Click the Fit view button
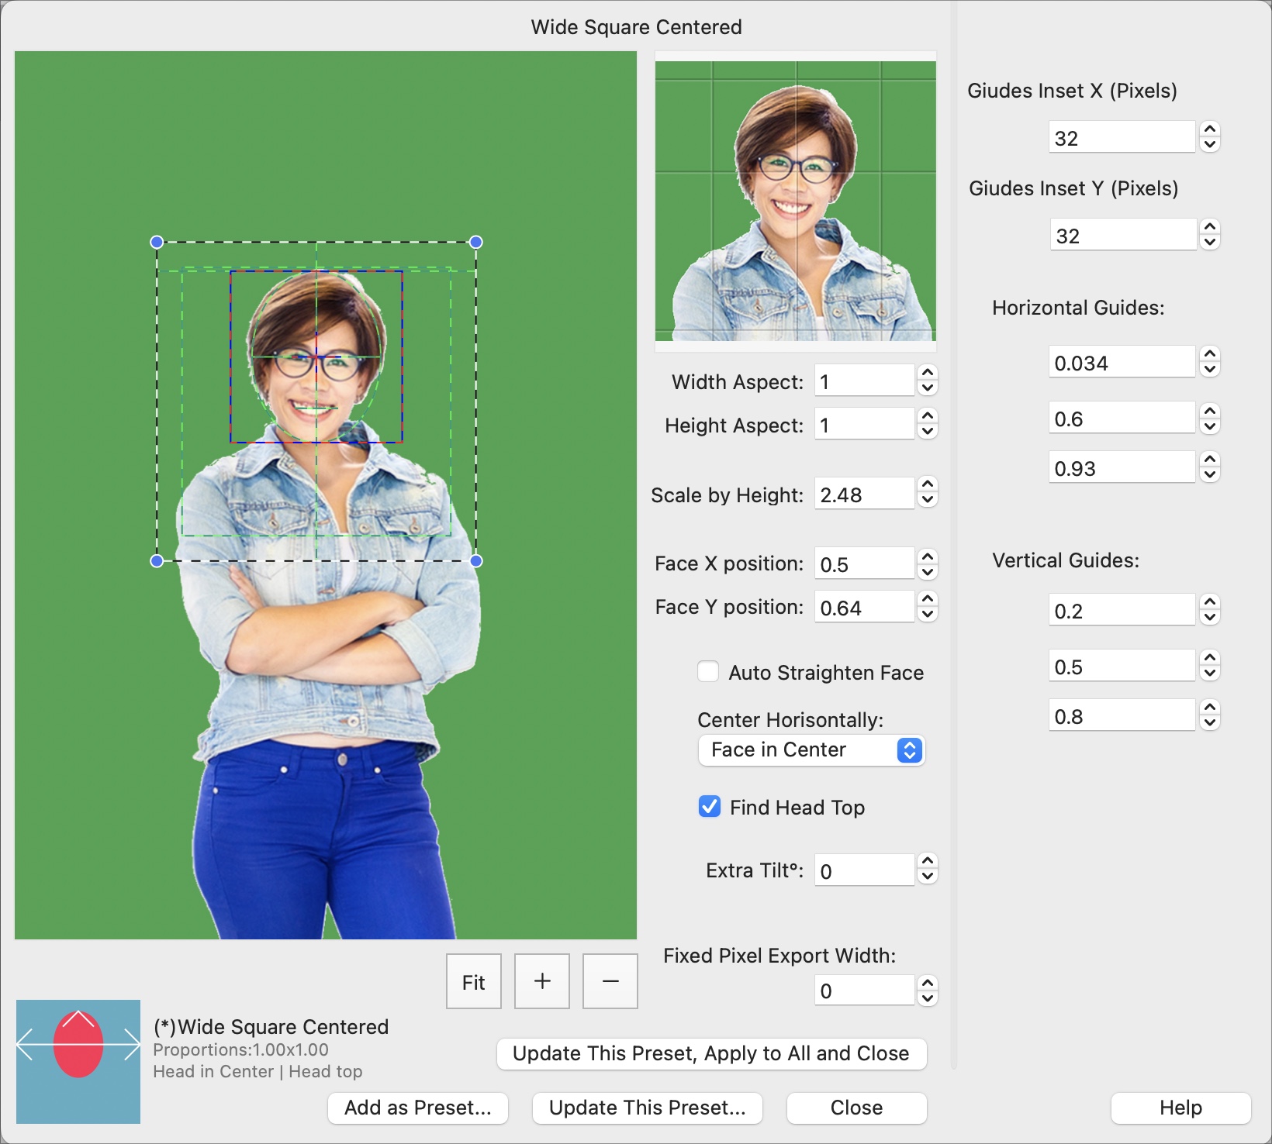The image size is (1272, 1144). [473, 980]
